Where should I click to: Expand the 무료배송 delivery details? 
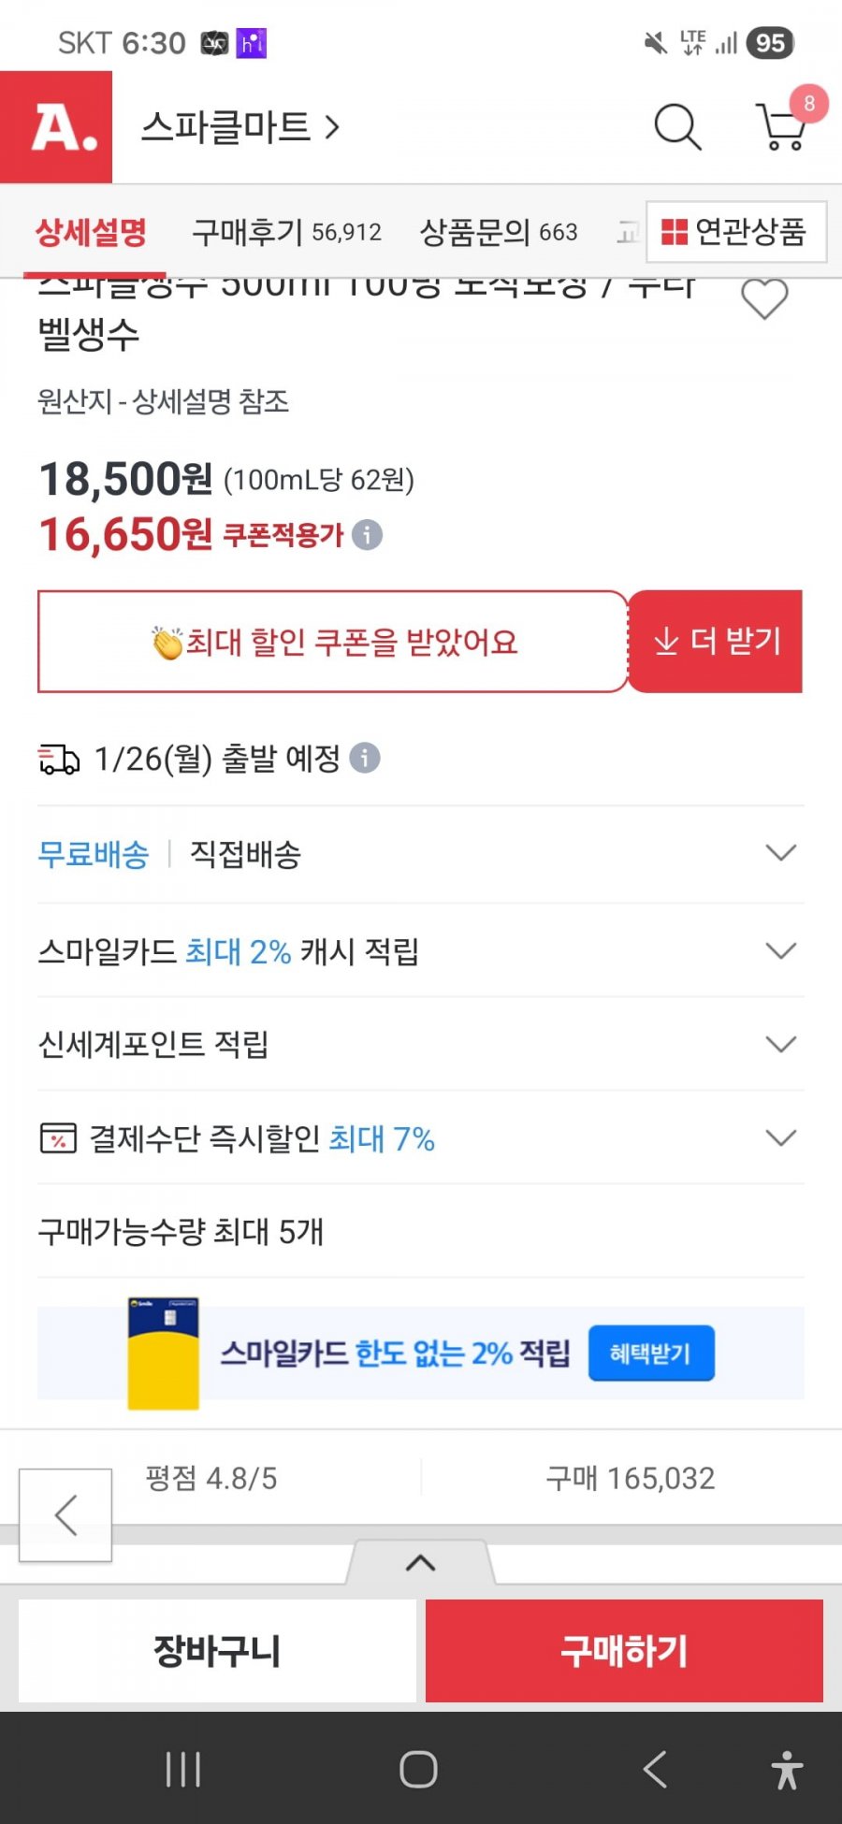tap(780, 853)
